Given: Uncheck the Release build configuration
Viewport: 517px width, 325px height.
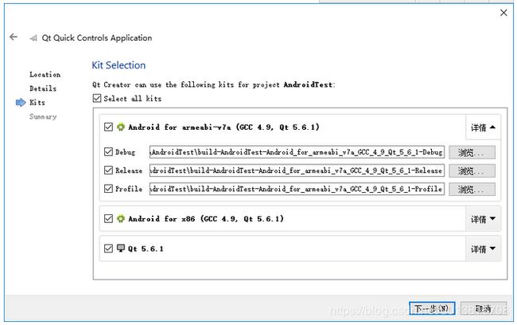Looking at the screenshot, I should pyautogui.click(x=108, y=170).
